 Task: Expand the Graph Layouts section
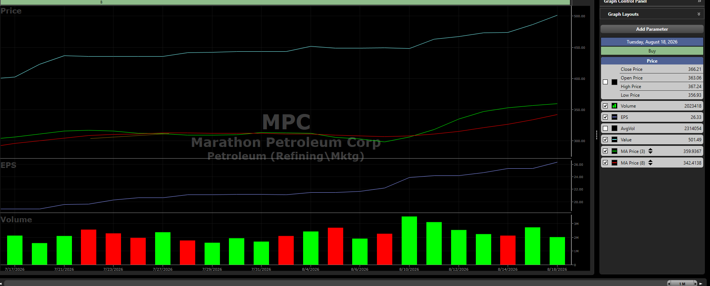(x=699, y=14)
